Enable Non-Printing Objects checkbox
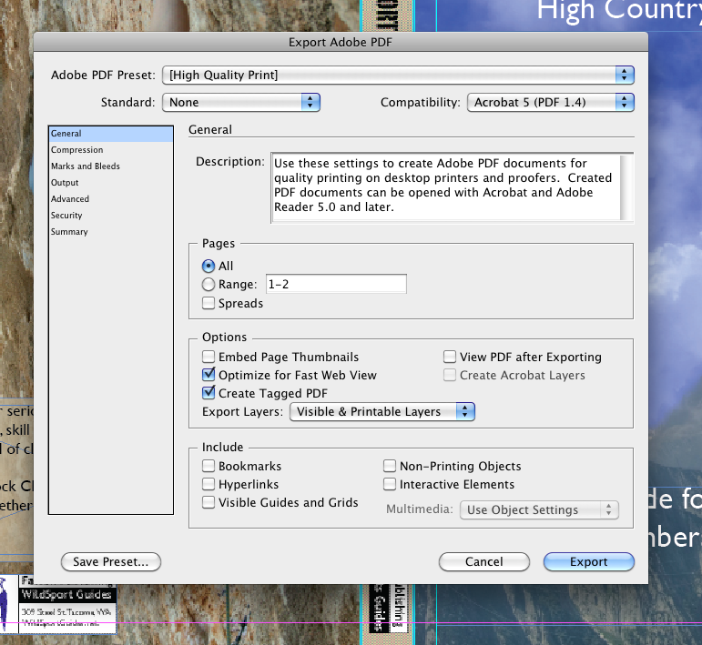The image size is (702, 645). pyautogui.click(x=390, y=466)
